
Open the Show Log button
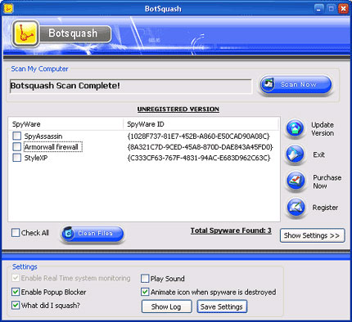pyautogui.click(x=166, y=306)
